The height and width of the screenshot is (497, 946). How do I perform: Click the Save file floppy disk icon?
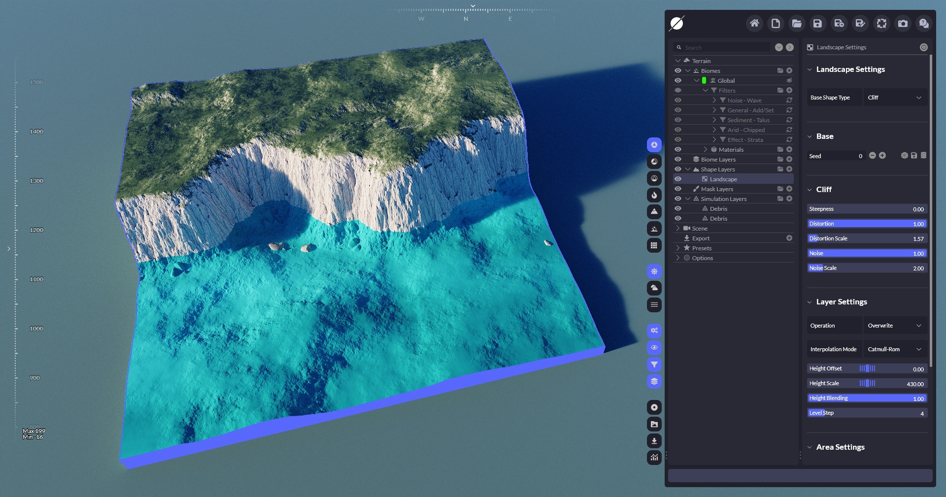point(817,23)
